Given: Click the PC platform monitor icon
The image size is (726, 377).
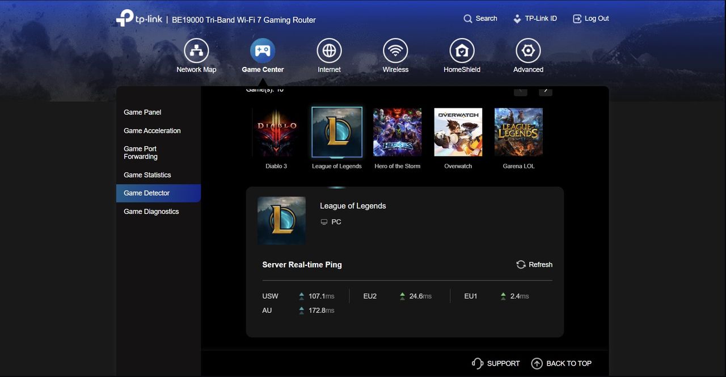Looking at the screenshot, I should click(324, 222).
